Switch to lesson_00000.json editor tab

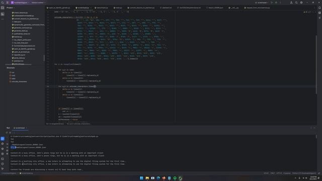[215, 8]
